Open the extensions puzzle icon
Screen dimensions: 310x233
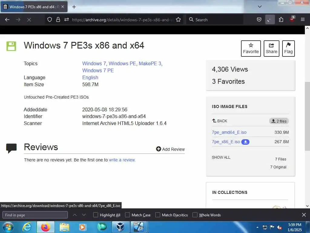pos(281,19)
